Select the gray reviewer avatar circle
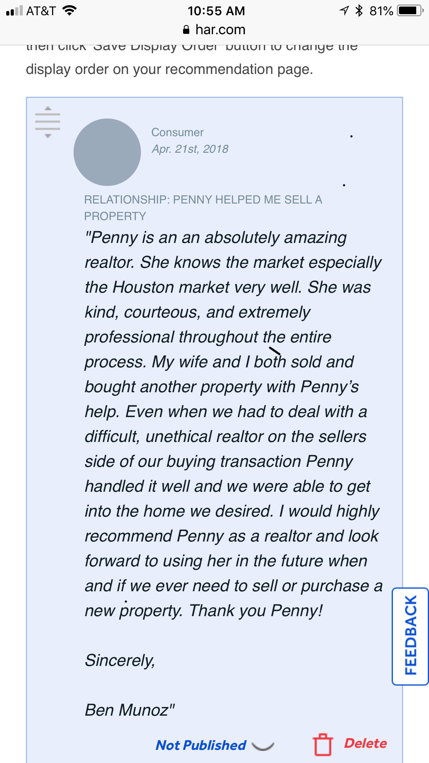The image size is (429, 763). pos(107,152)
